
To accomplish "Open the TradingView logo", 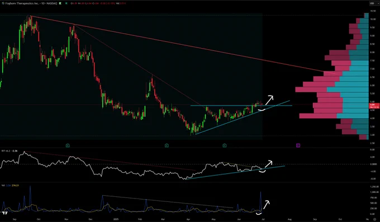I will [4, 213].
